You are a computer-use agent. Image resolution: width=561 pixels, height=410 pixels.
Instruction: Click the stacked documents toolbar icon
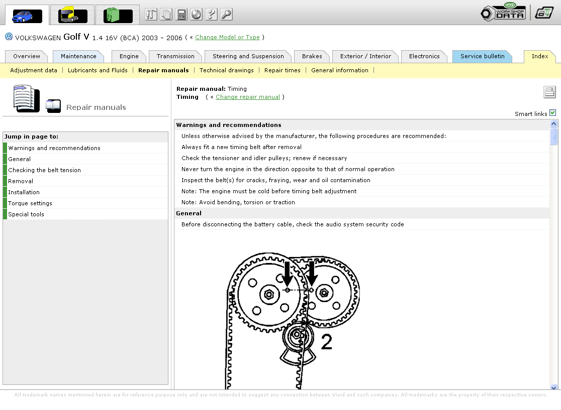tap(166, 14)
